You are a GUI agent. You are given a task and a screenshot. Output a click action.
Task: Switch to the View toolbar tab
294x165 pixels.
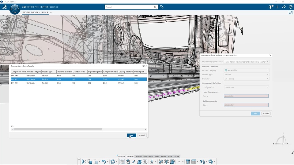(157, 156)
